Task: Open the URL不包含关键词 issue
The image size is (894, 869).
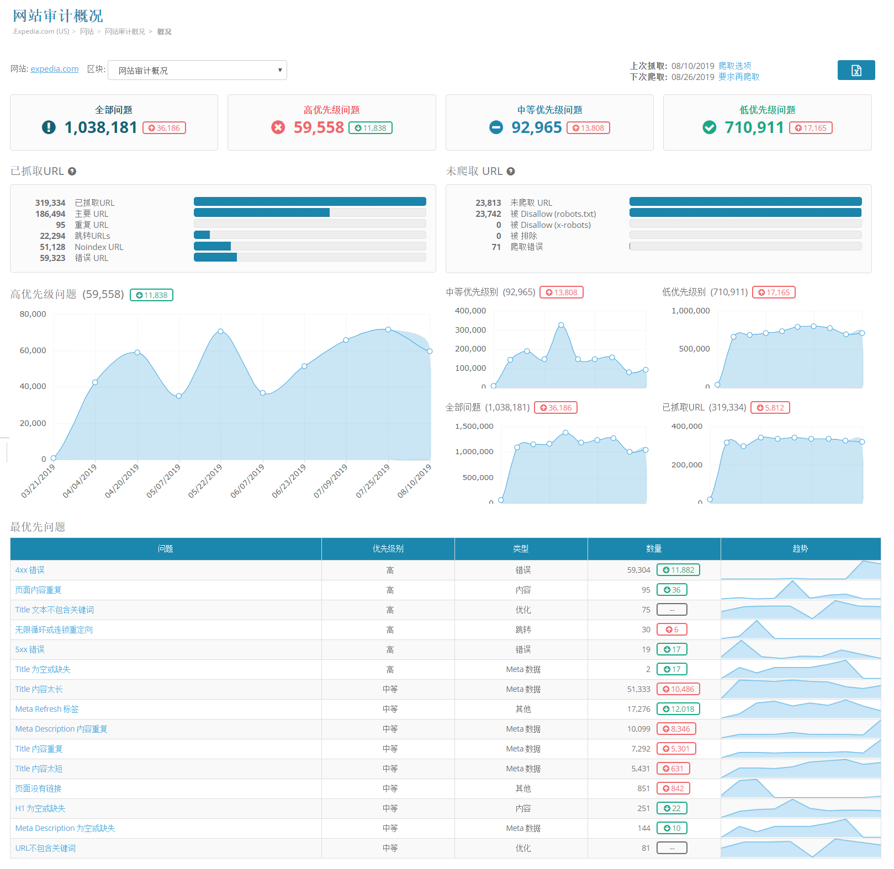Action: click(x=45, y=848)
